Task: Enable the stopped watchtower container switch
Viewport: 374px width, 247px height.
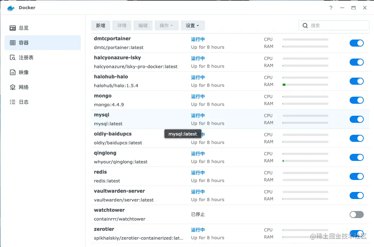Action: point(357,215)
